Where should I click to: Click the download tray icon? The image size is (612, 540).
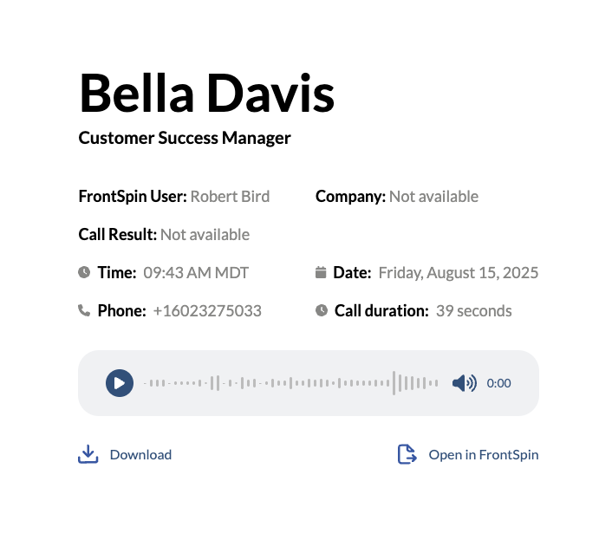pyautogui.click(x=88, y=454)
